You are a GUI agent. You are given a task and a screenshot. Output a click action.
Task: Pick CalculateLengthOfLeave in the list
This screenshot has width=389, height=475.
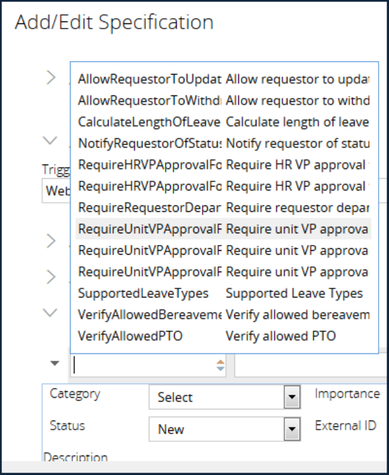pyautogui.click(x=150, y=122)
